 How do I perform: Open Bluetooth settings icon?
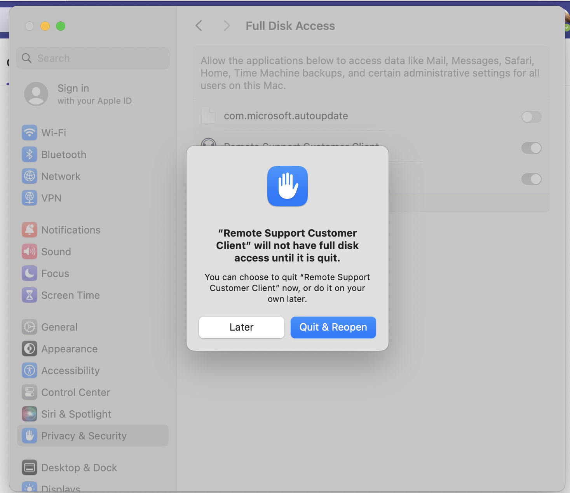click(x=30, y=155)
